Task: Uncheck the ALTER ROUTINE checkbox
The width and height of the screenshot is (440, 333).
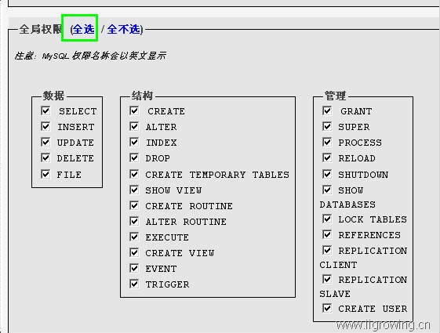Action: pos(134,221)
